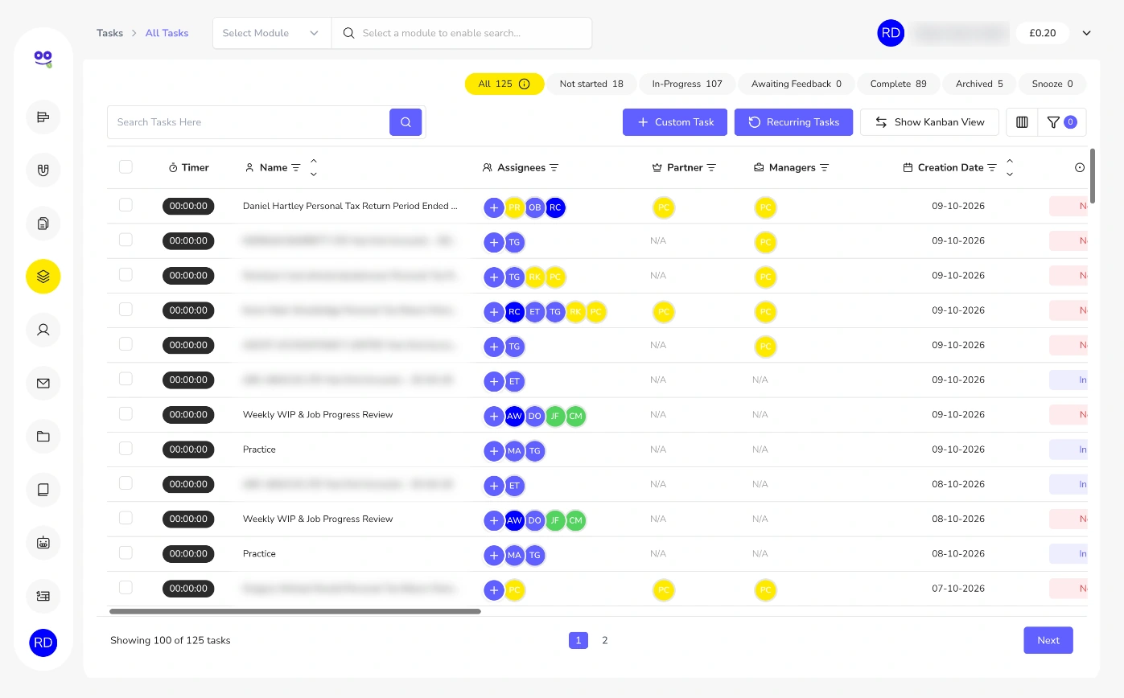Open the Select Module dropdown
The height and width of the screenshot is (698, 1124).
click(x=272, y=33)
